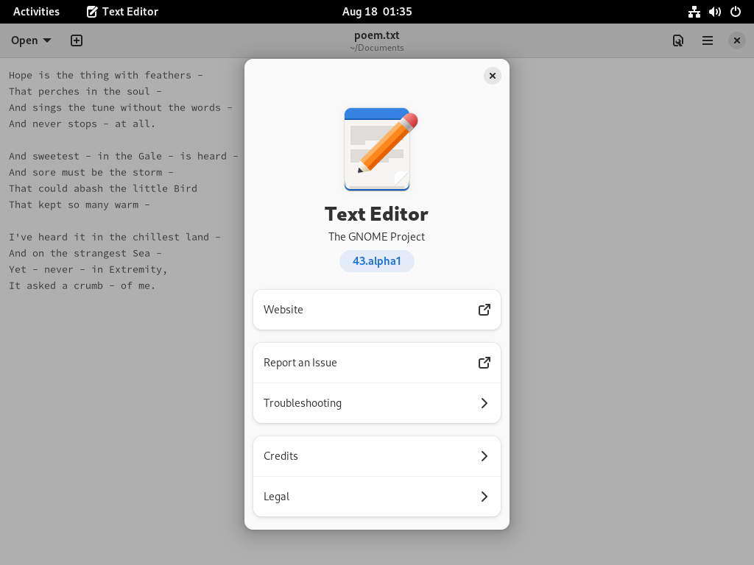The width and height of the screenshot is (754, 565).
Task: Copy the 43.alpha1 version badge
Action: (376, 261)
